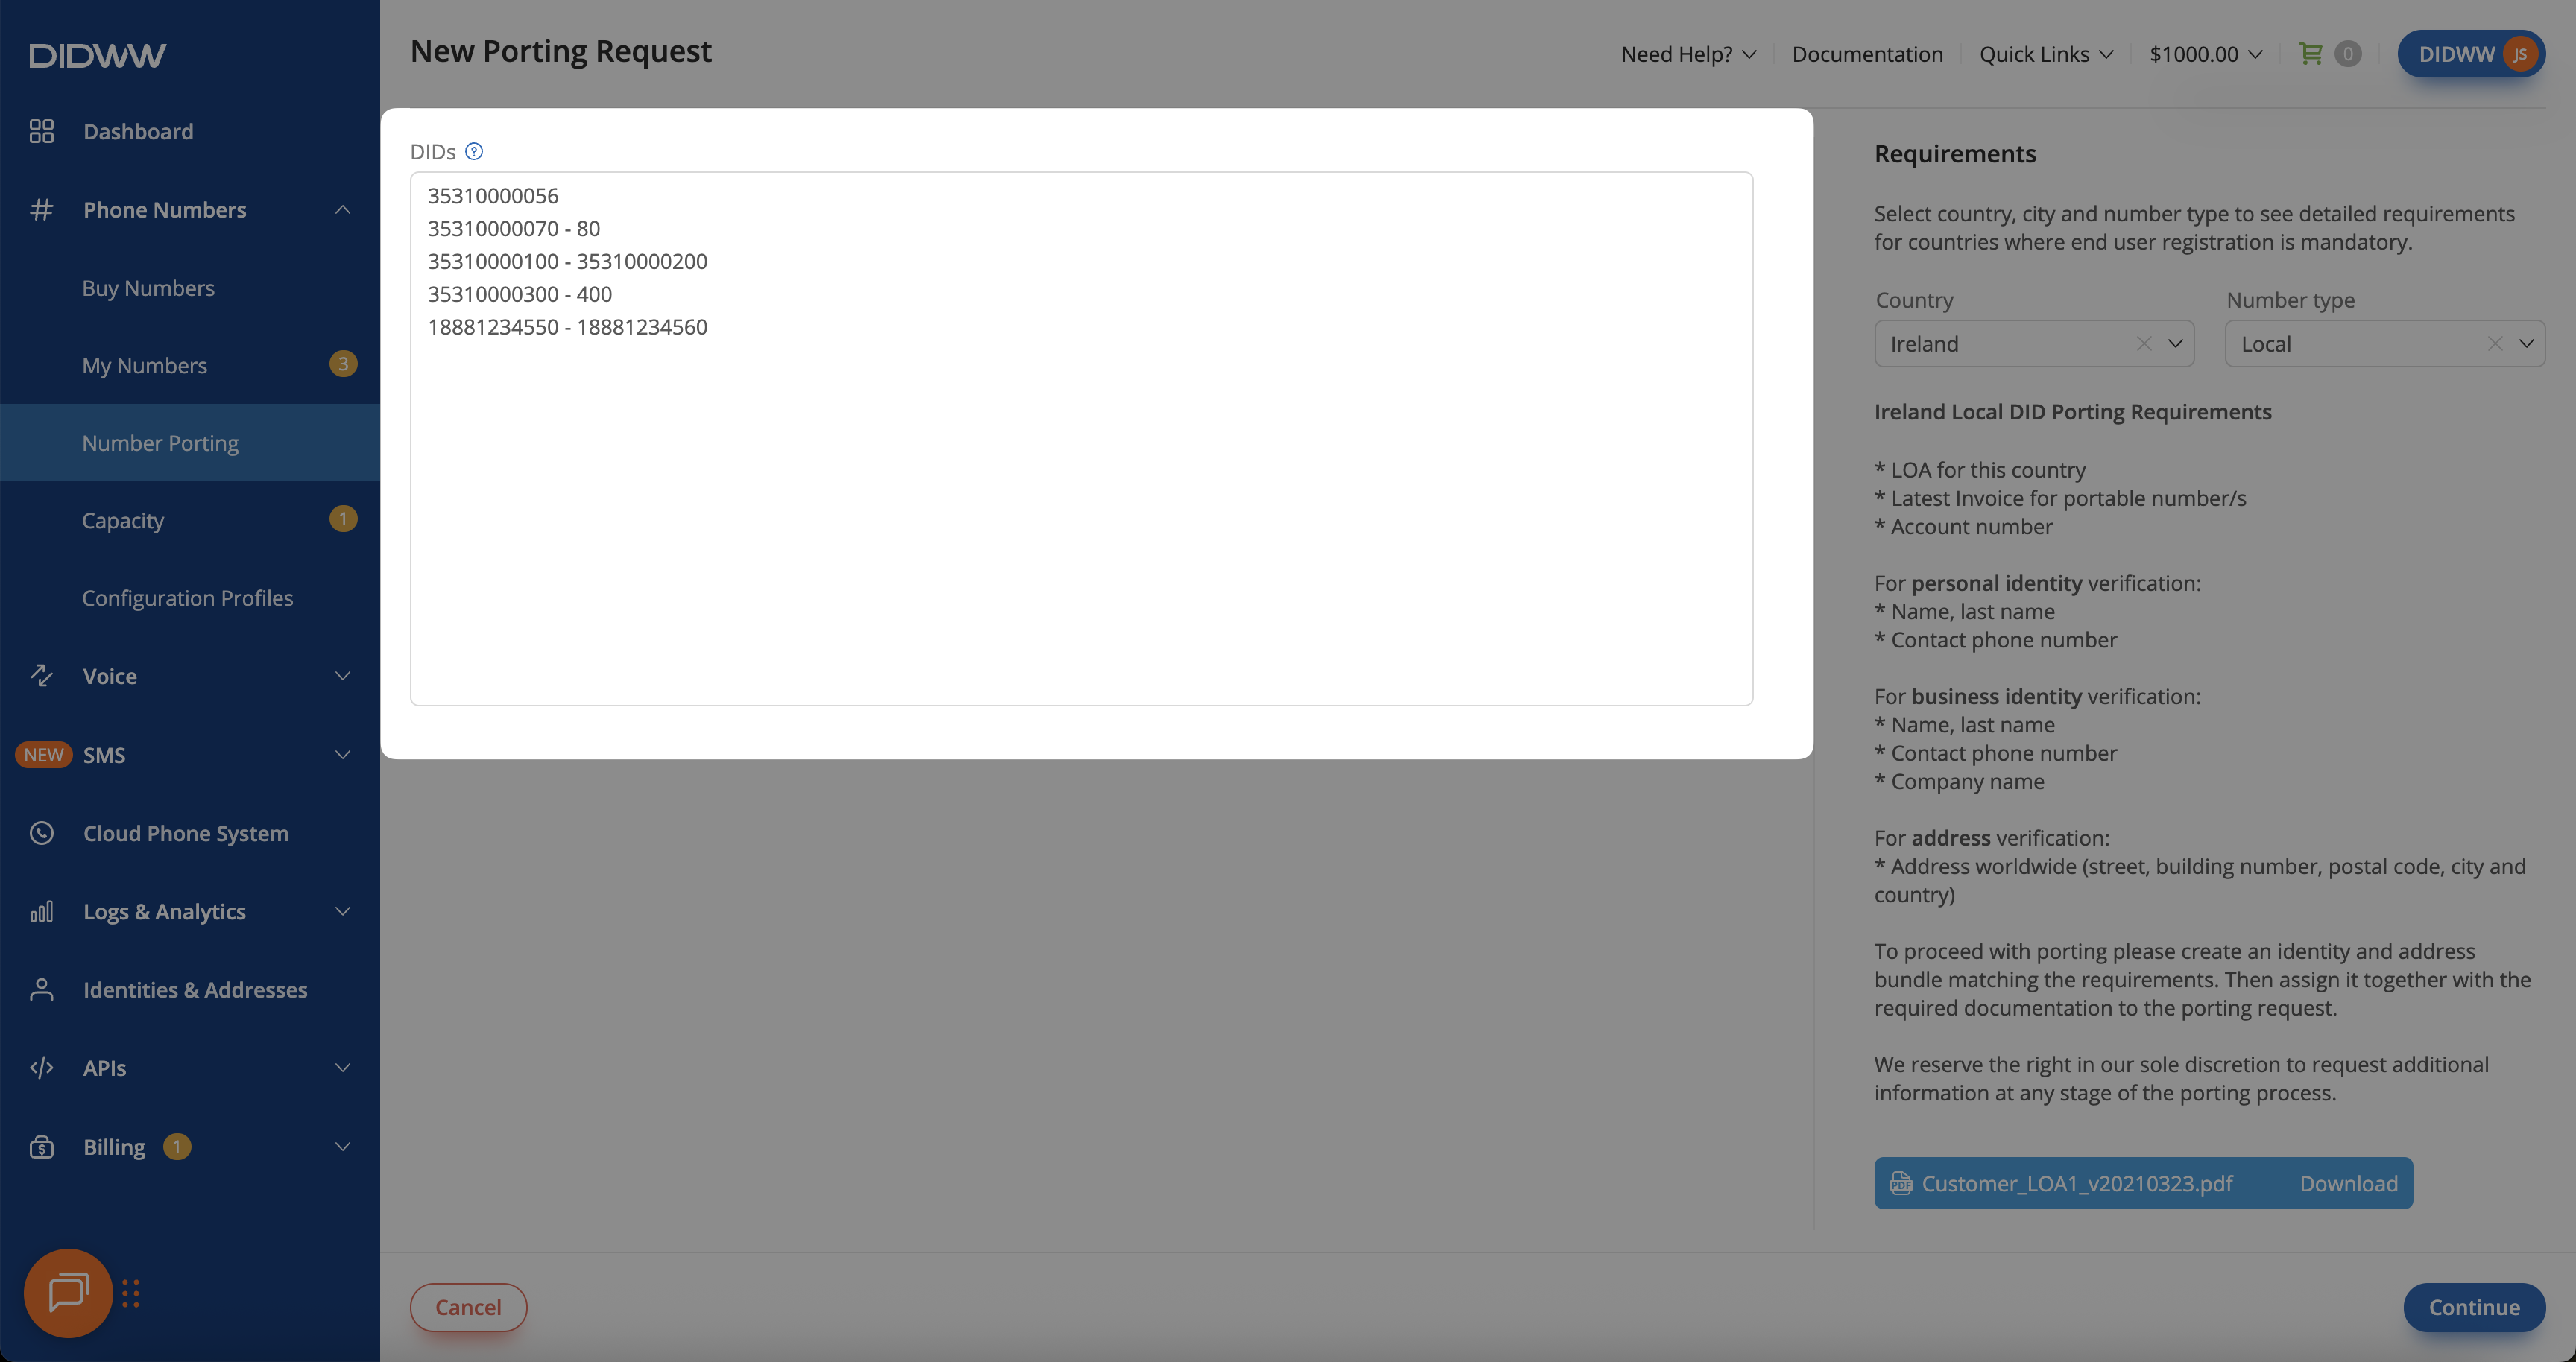
Task: Clear the Local number type selection
Action: 2495,343
